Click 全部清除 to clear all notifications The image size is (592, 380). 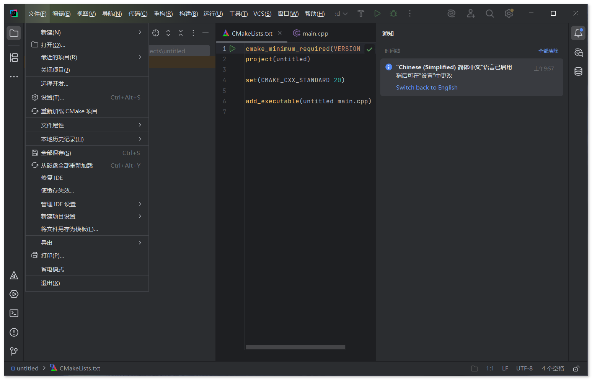coord(548,51)
